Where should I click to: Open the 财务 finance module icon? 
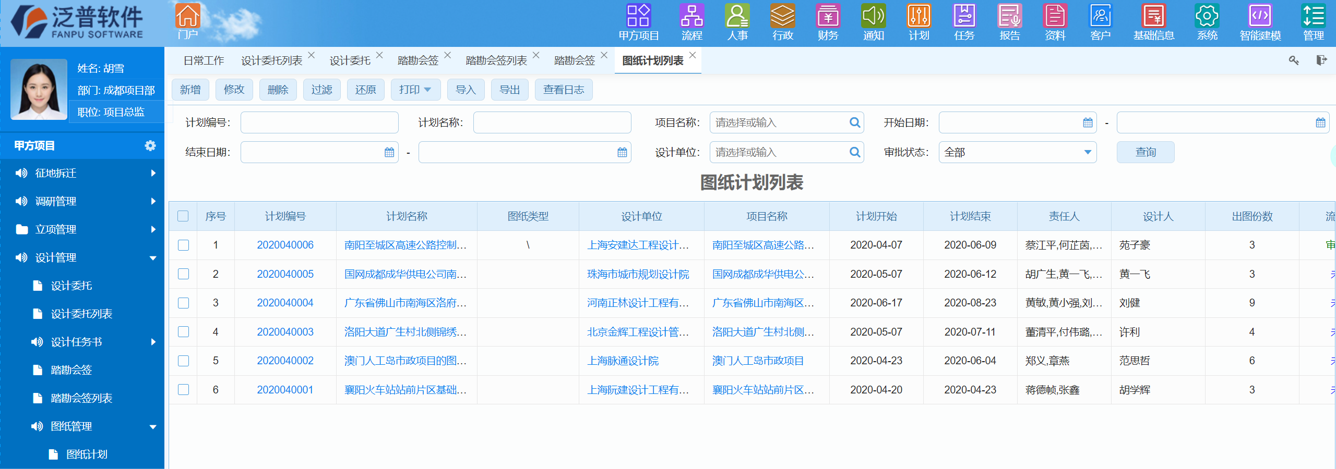coord(828,17)
